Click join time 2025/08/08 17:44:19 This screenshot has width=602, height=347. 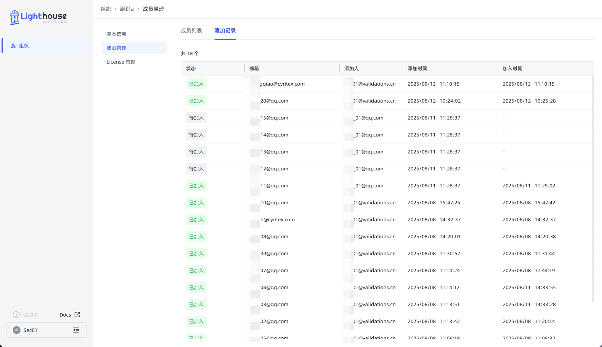point(529,270)
